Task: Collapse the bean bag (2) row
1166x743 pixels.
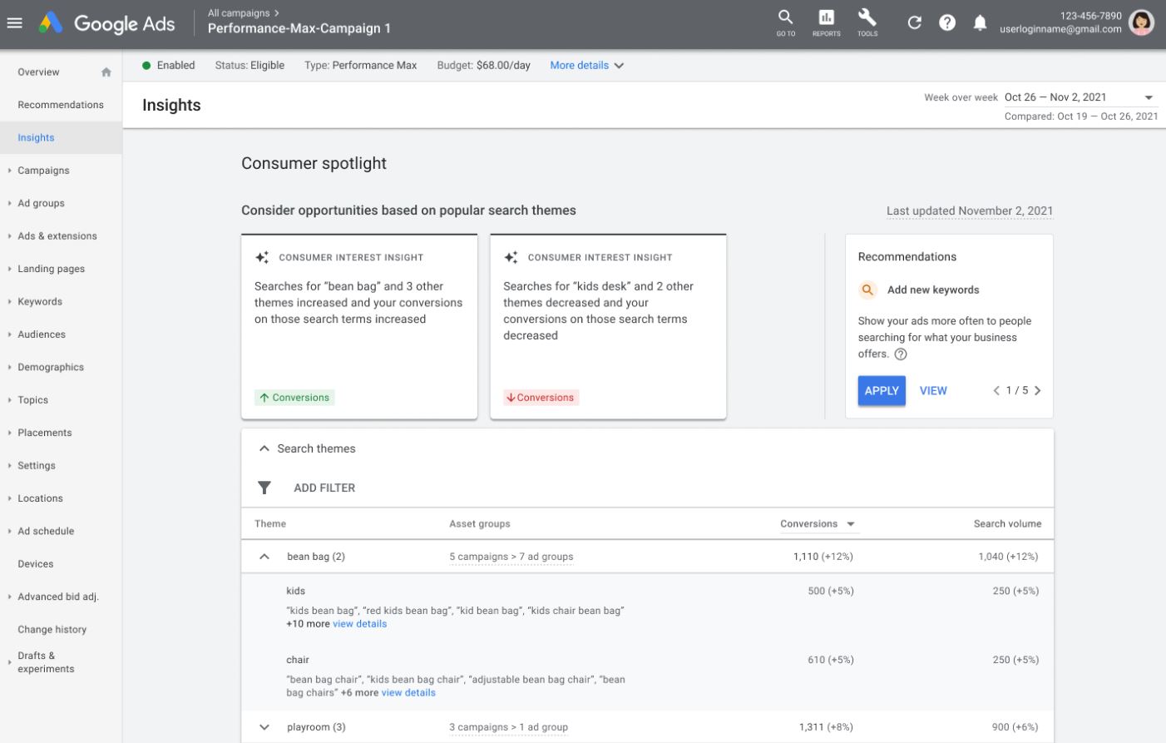Action: pos(264,557)
